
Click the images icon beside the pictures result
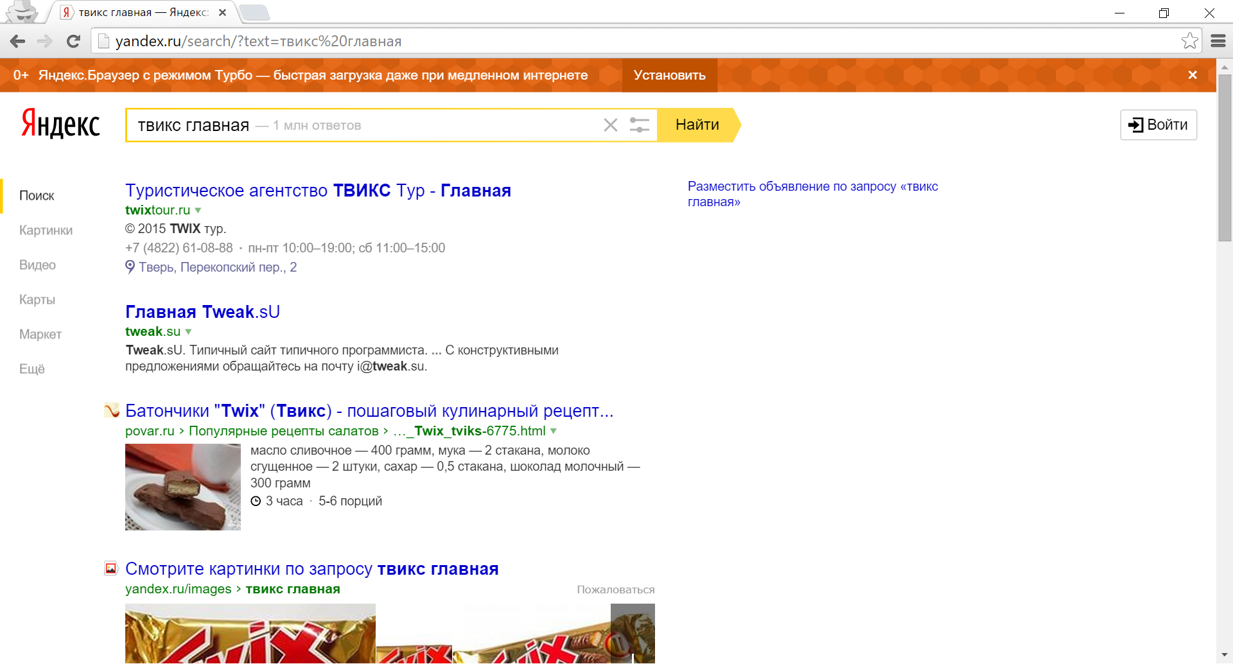click(x=111, y=568)
